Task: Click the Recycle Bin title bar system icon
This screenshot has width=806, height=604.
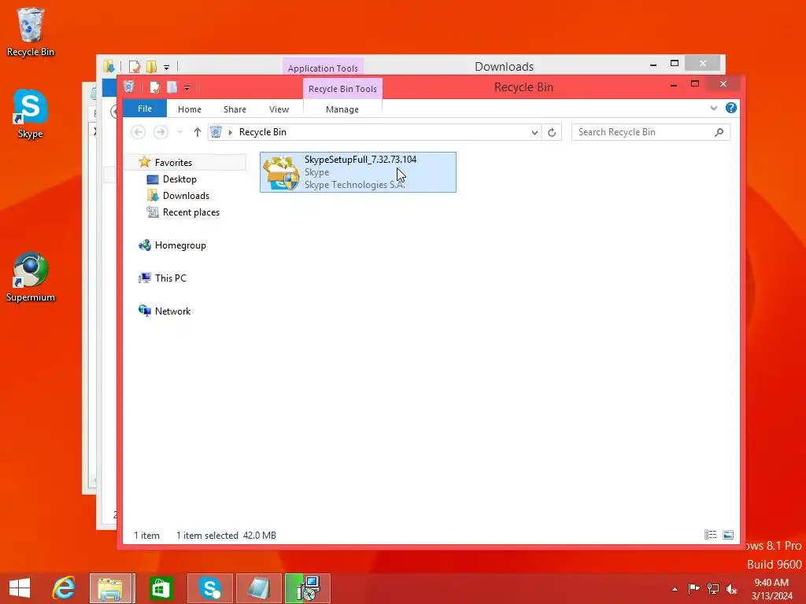Action: coord(128,87)
